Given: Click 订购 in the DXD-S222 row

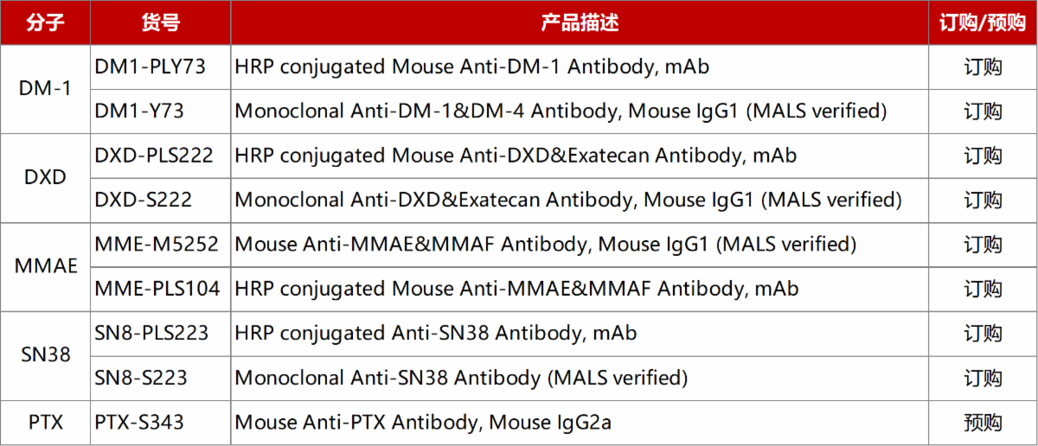Looking at the screenshot, I should pyautogui.click(x=983, y=201).
